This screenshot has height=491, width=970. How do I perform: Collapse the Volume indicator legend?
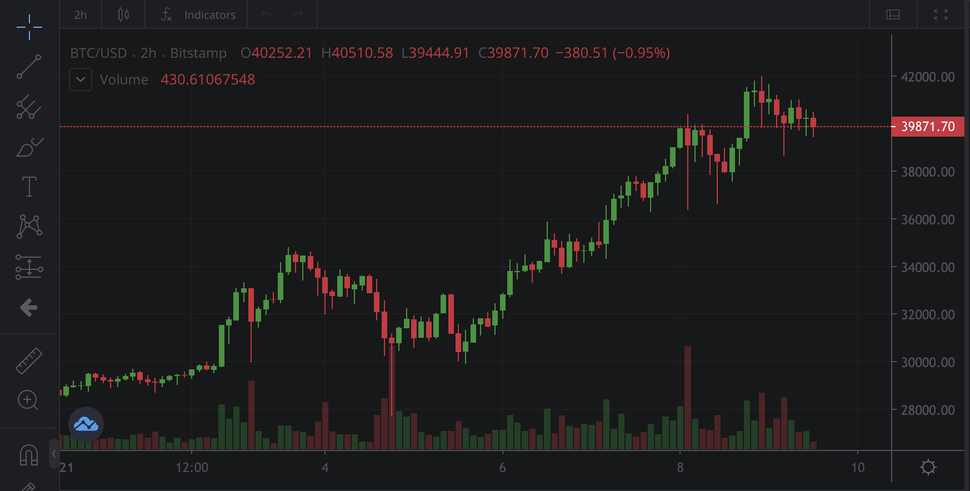[x=81, y=79]
